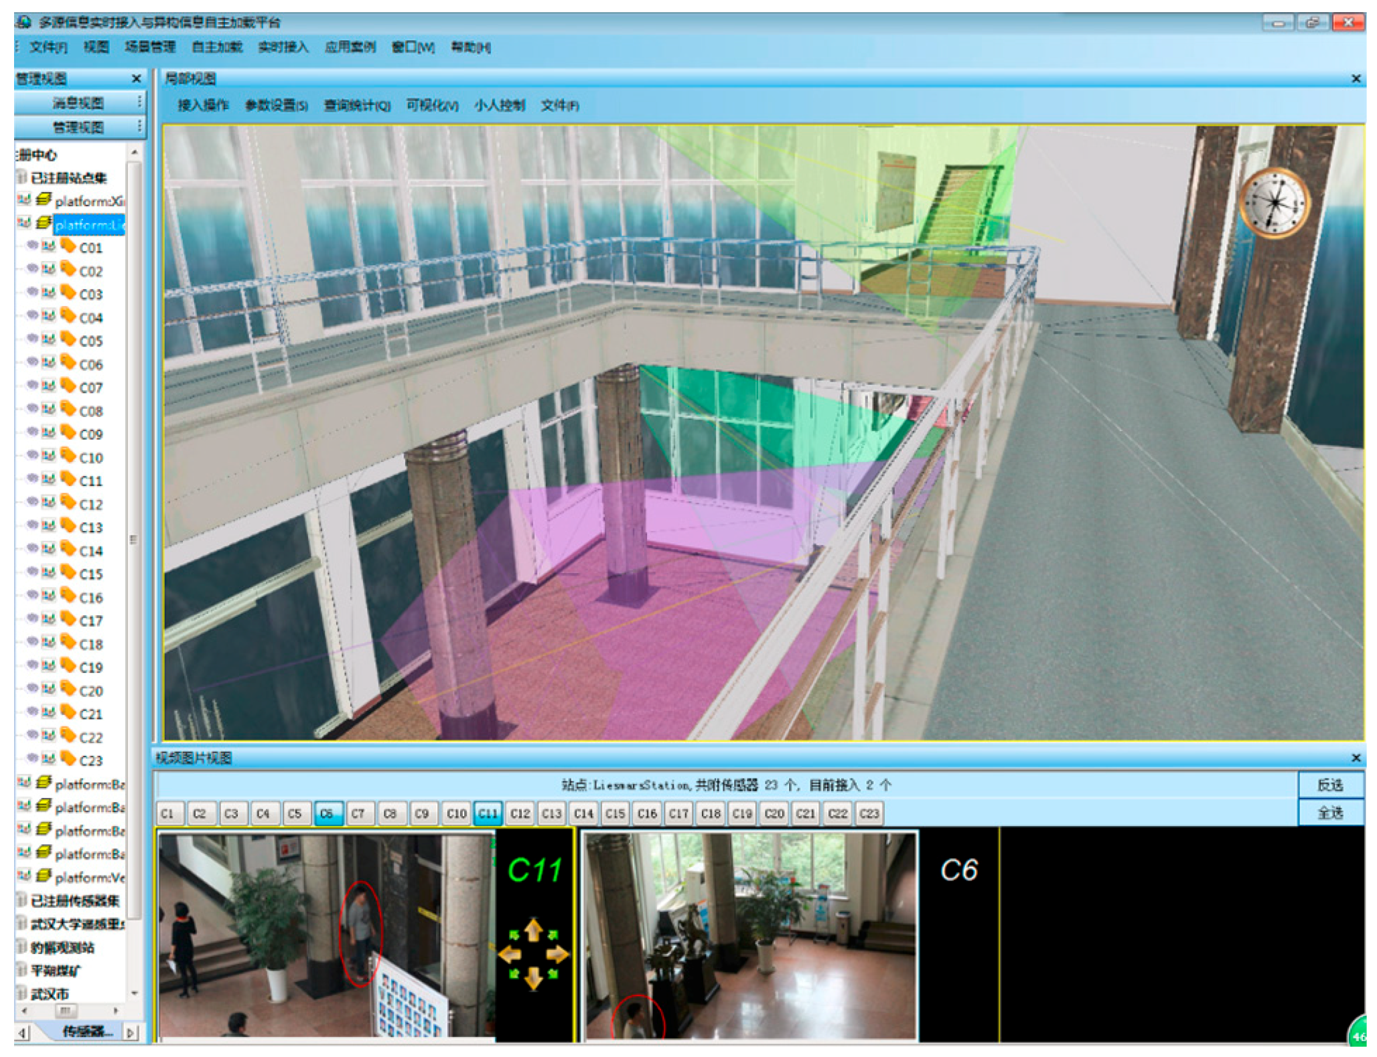
Task: Click the orange tag icon for sensor C18
Action: pyautogui.click(x=68, y=643)
